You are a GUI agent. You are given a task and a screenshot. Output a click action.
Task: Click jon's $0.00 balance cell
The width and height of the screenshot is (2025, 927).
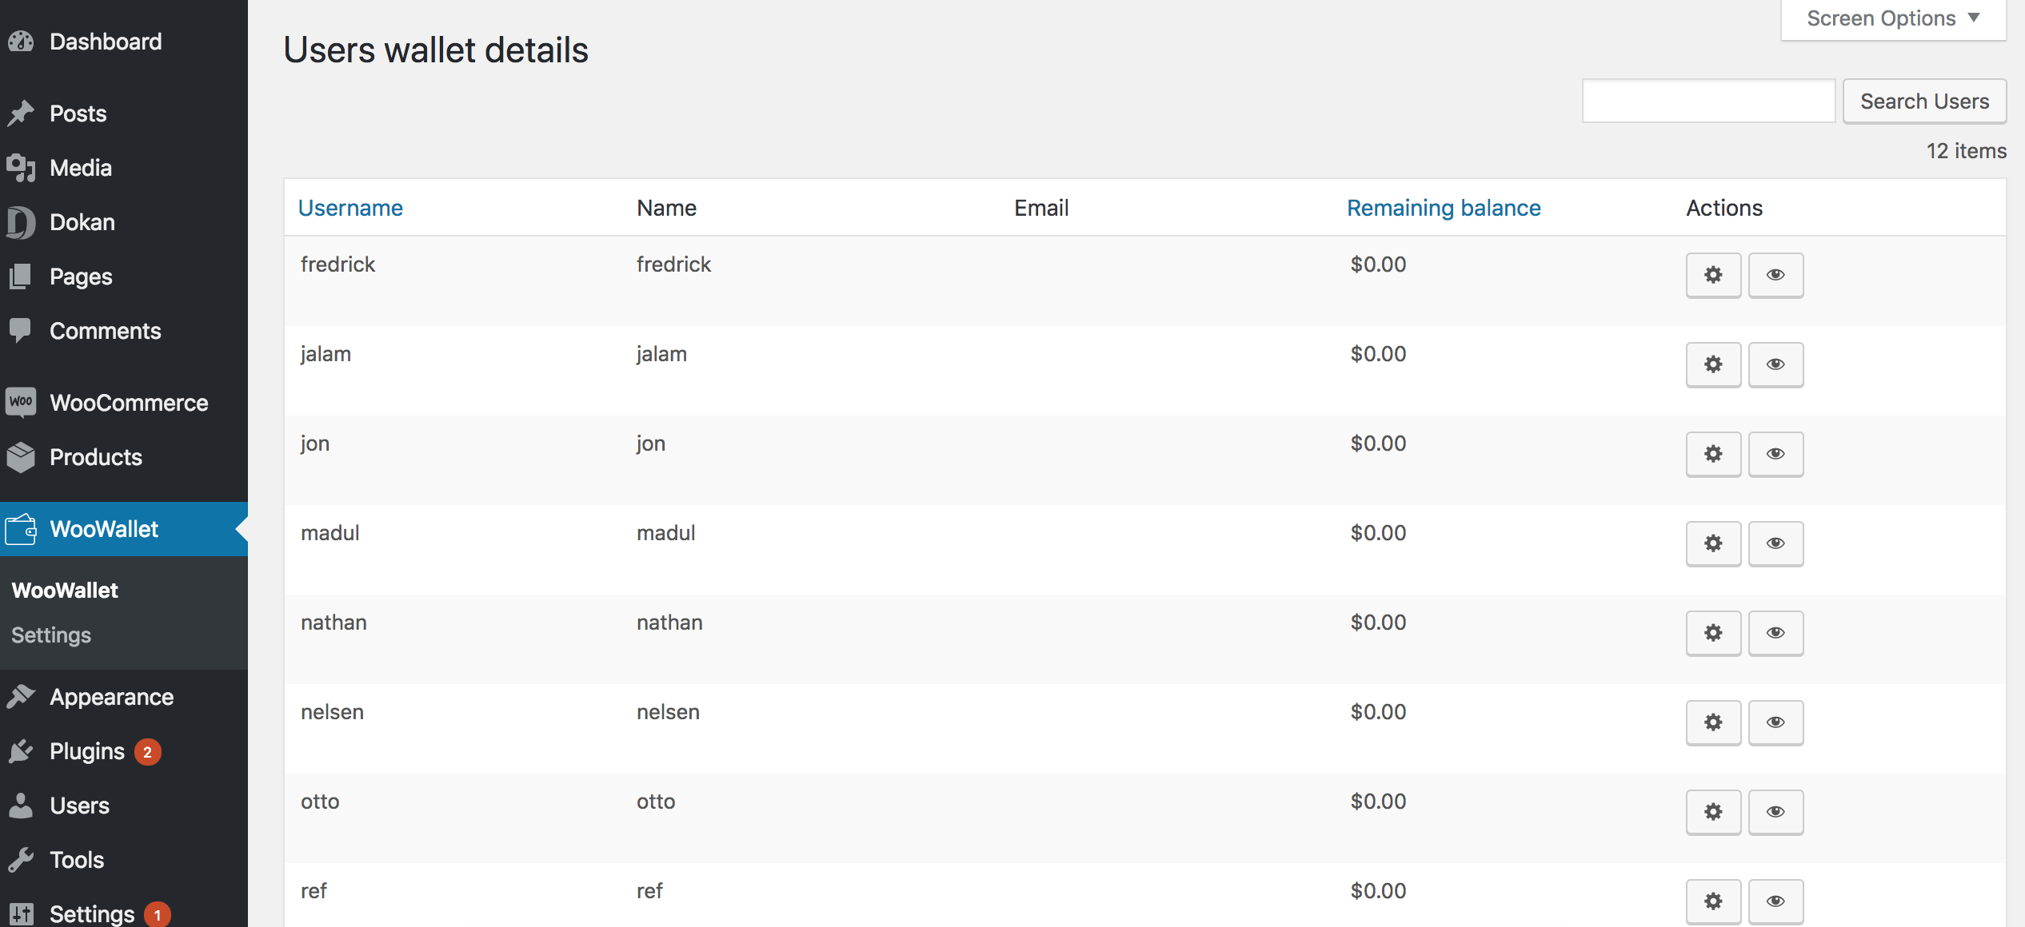(x=1378, y=444)
